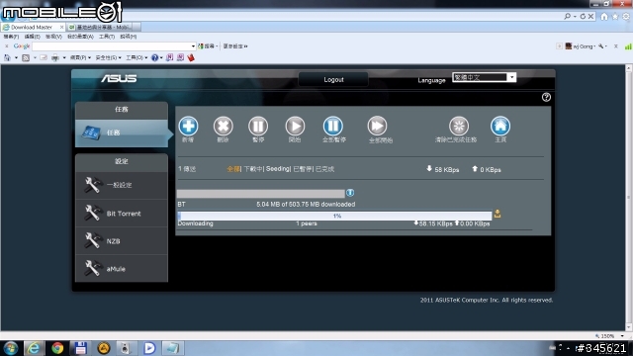Click the Windows Start button
The width and height of the screenshot is (633, 356).
tap(11, 348)
